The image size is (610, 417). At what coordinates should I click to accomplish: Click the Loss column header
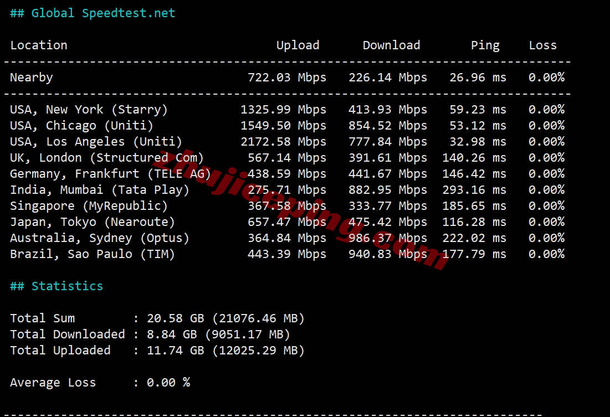[542, 45]
